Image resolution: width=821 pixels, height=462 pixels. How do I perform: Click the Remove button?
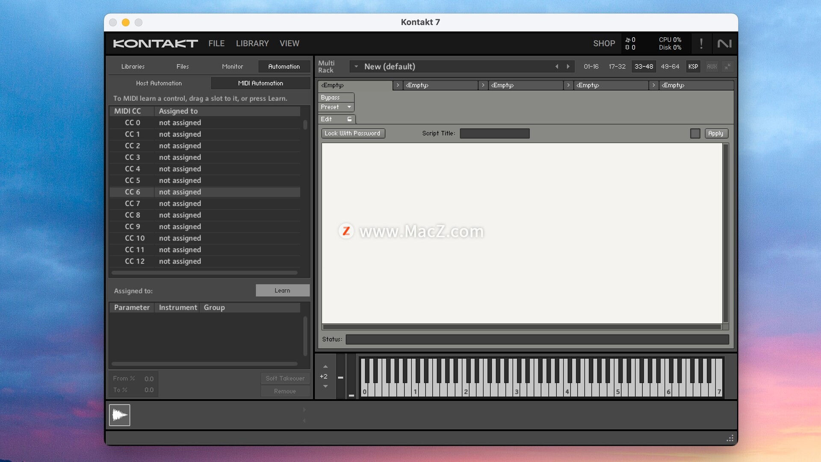coord(285,391)
